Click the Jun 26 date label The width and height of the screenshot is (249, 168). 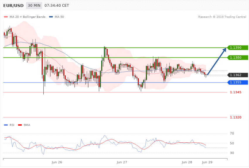click(57, 162)
